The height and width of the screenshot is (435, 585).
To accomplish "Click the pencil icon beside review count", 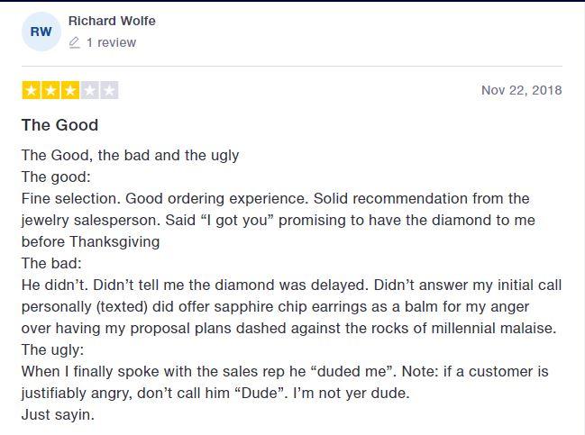I will (75, 42).
